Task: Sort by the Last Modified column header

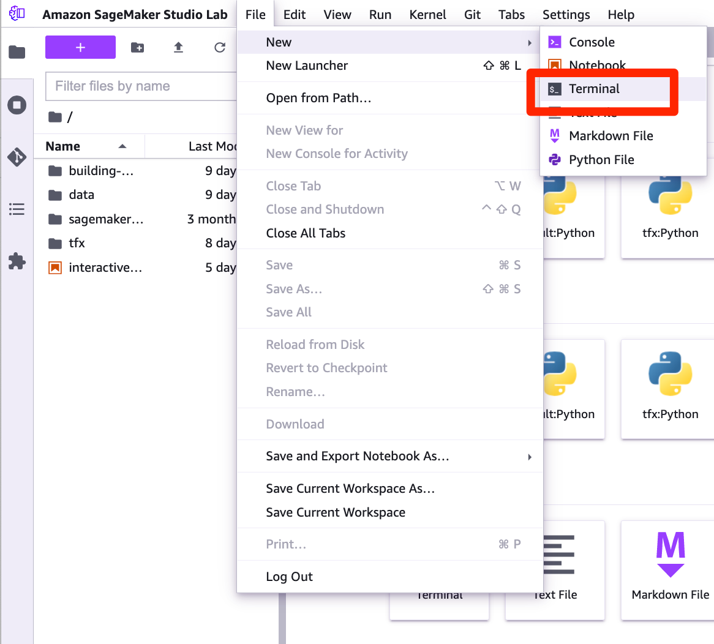Action: point(191,146)
